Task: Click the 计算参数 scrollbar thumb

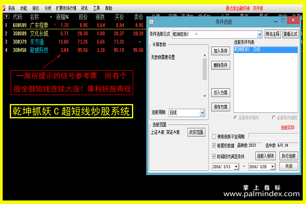Action: (x=205, y=69)
